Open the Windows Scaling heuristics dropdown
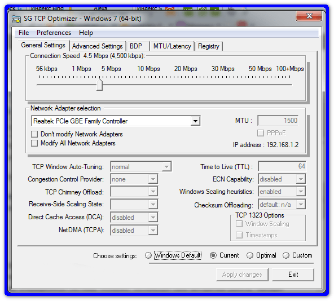334x301 pixels. [x=301, y=192]
